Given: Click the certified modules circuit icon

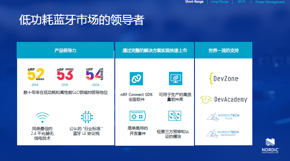Looking at the screenshot, I should pos(175,116).
